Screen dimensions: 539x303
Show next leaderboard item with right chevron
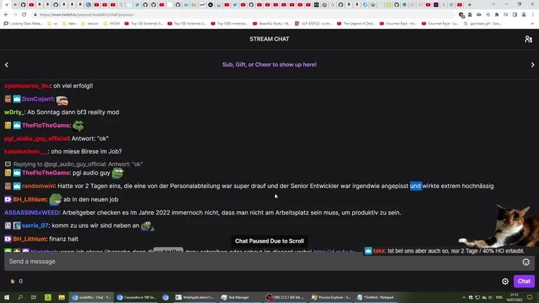pyautogui.click(x=533, y=65)
